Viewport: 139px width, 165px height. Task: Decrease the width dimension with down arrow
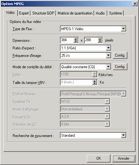tap(76, 41)
